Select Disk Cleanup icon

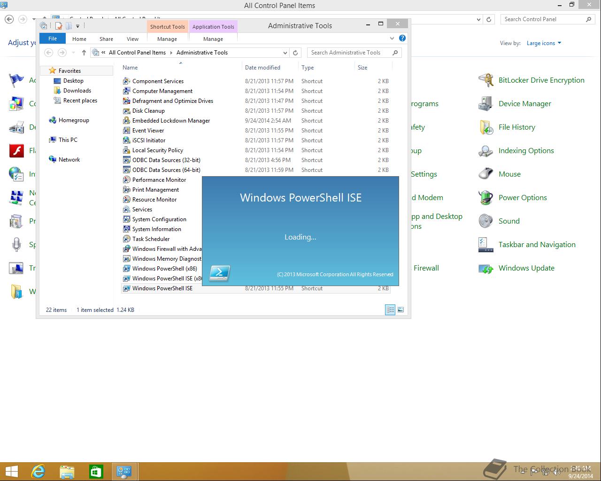tap(126, 111)
